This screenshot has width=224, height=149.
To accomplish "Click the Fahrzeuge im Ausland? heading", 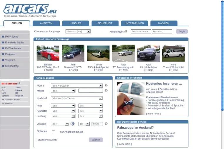I will (136, 128).
